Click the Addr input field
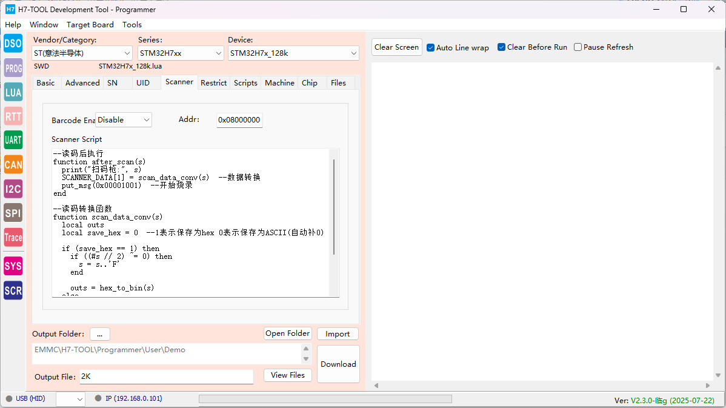 tap(239, 120)
